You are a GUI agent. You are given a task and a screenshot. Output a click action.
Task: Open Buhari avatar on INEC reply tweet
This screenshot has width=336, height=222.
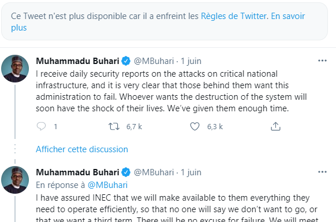coord(15,180)
